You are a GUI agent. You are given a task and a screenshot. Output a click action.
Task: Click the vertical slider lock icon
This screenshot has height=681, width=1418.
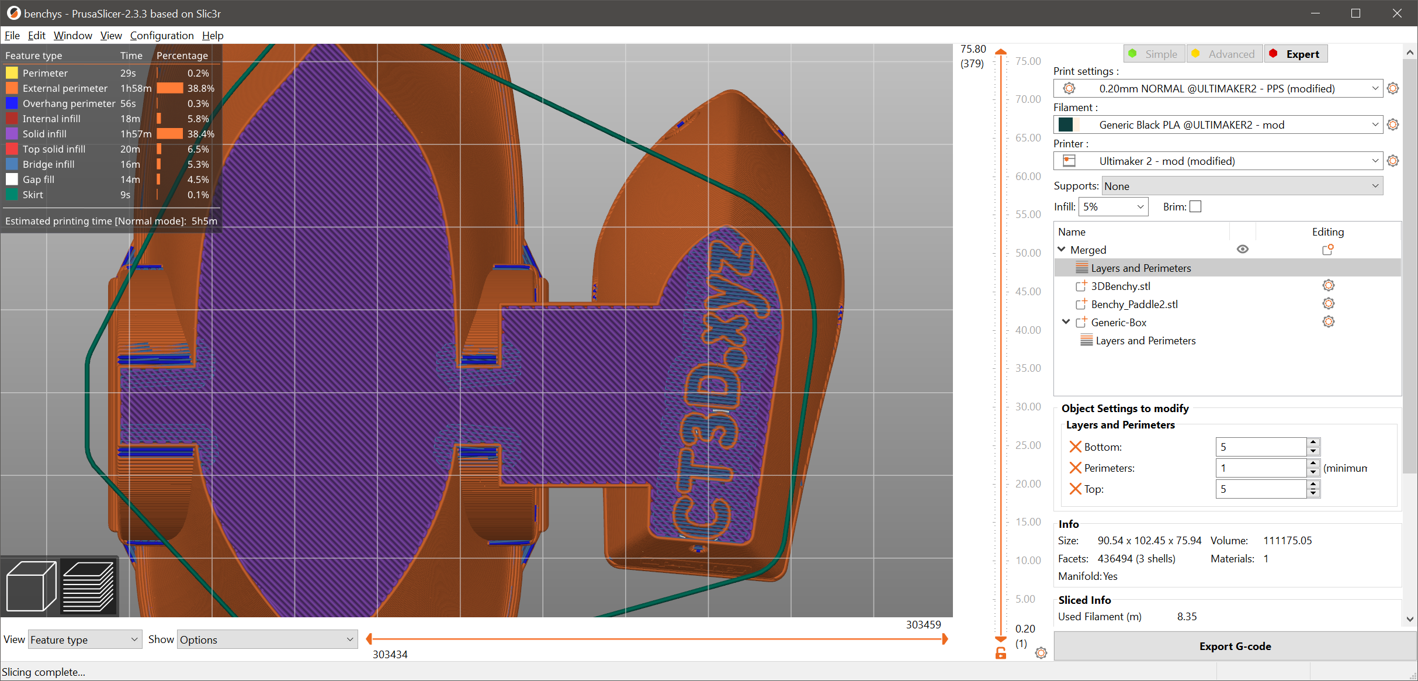pyautogui.click(x=1001, y=653)
